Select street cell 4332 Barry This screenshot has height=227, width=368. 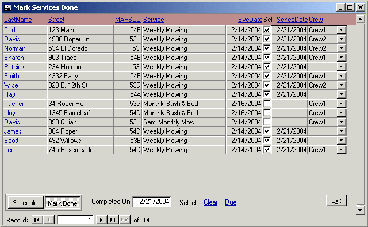(x=80, y=76)
